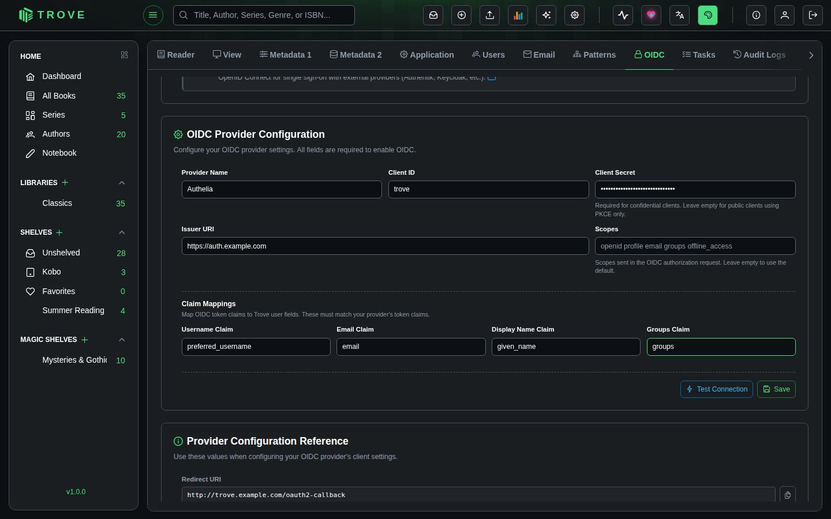Click the Groups Claim field
This screenshot has width=831, height=519.
pyautogui.click(x=721, y=347)
